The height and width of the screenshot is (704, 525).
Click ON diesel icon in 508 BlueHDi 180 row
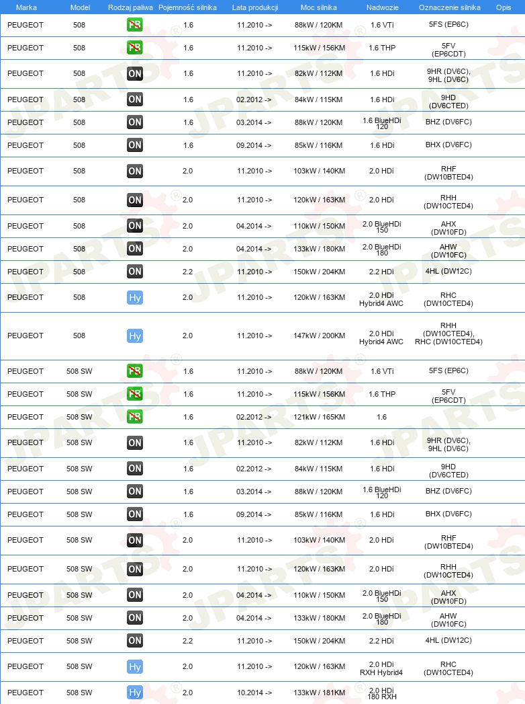coord(135,249)
